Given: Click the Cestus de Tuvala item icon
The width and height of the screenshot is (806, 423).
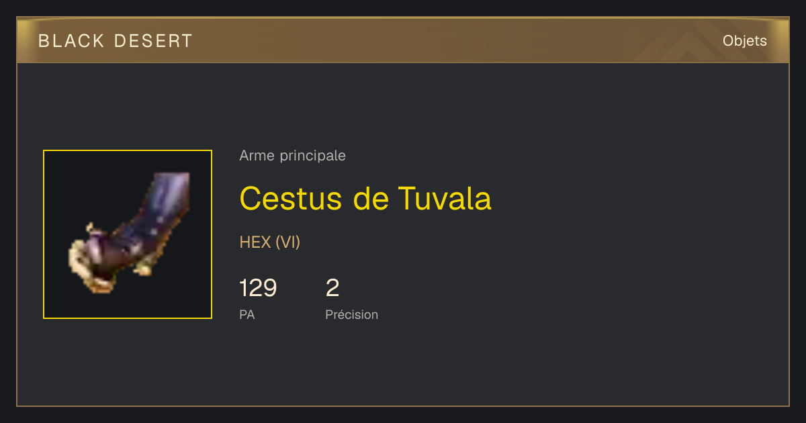Looking at the screenshot, I should pyautogui.click(x=128, y=234).
